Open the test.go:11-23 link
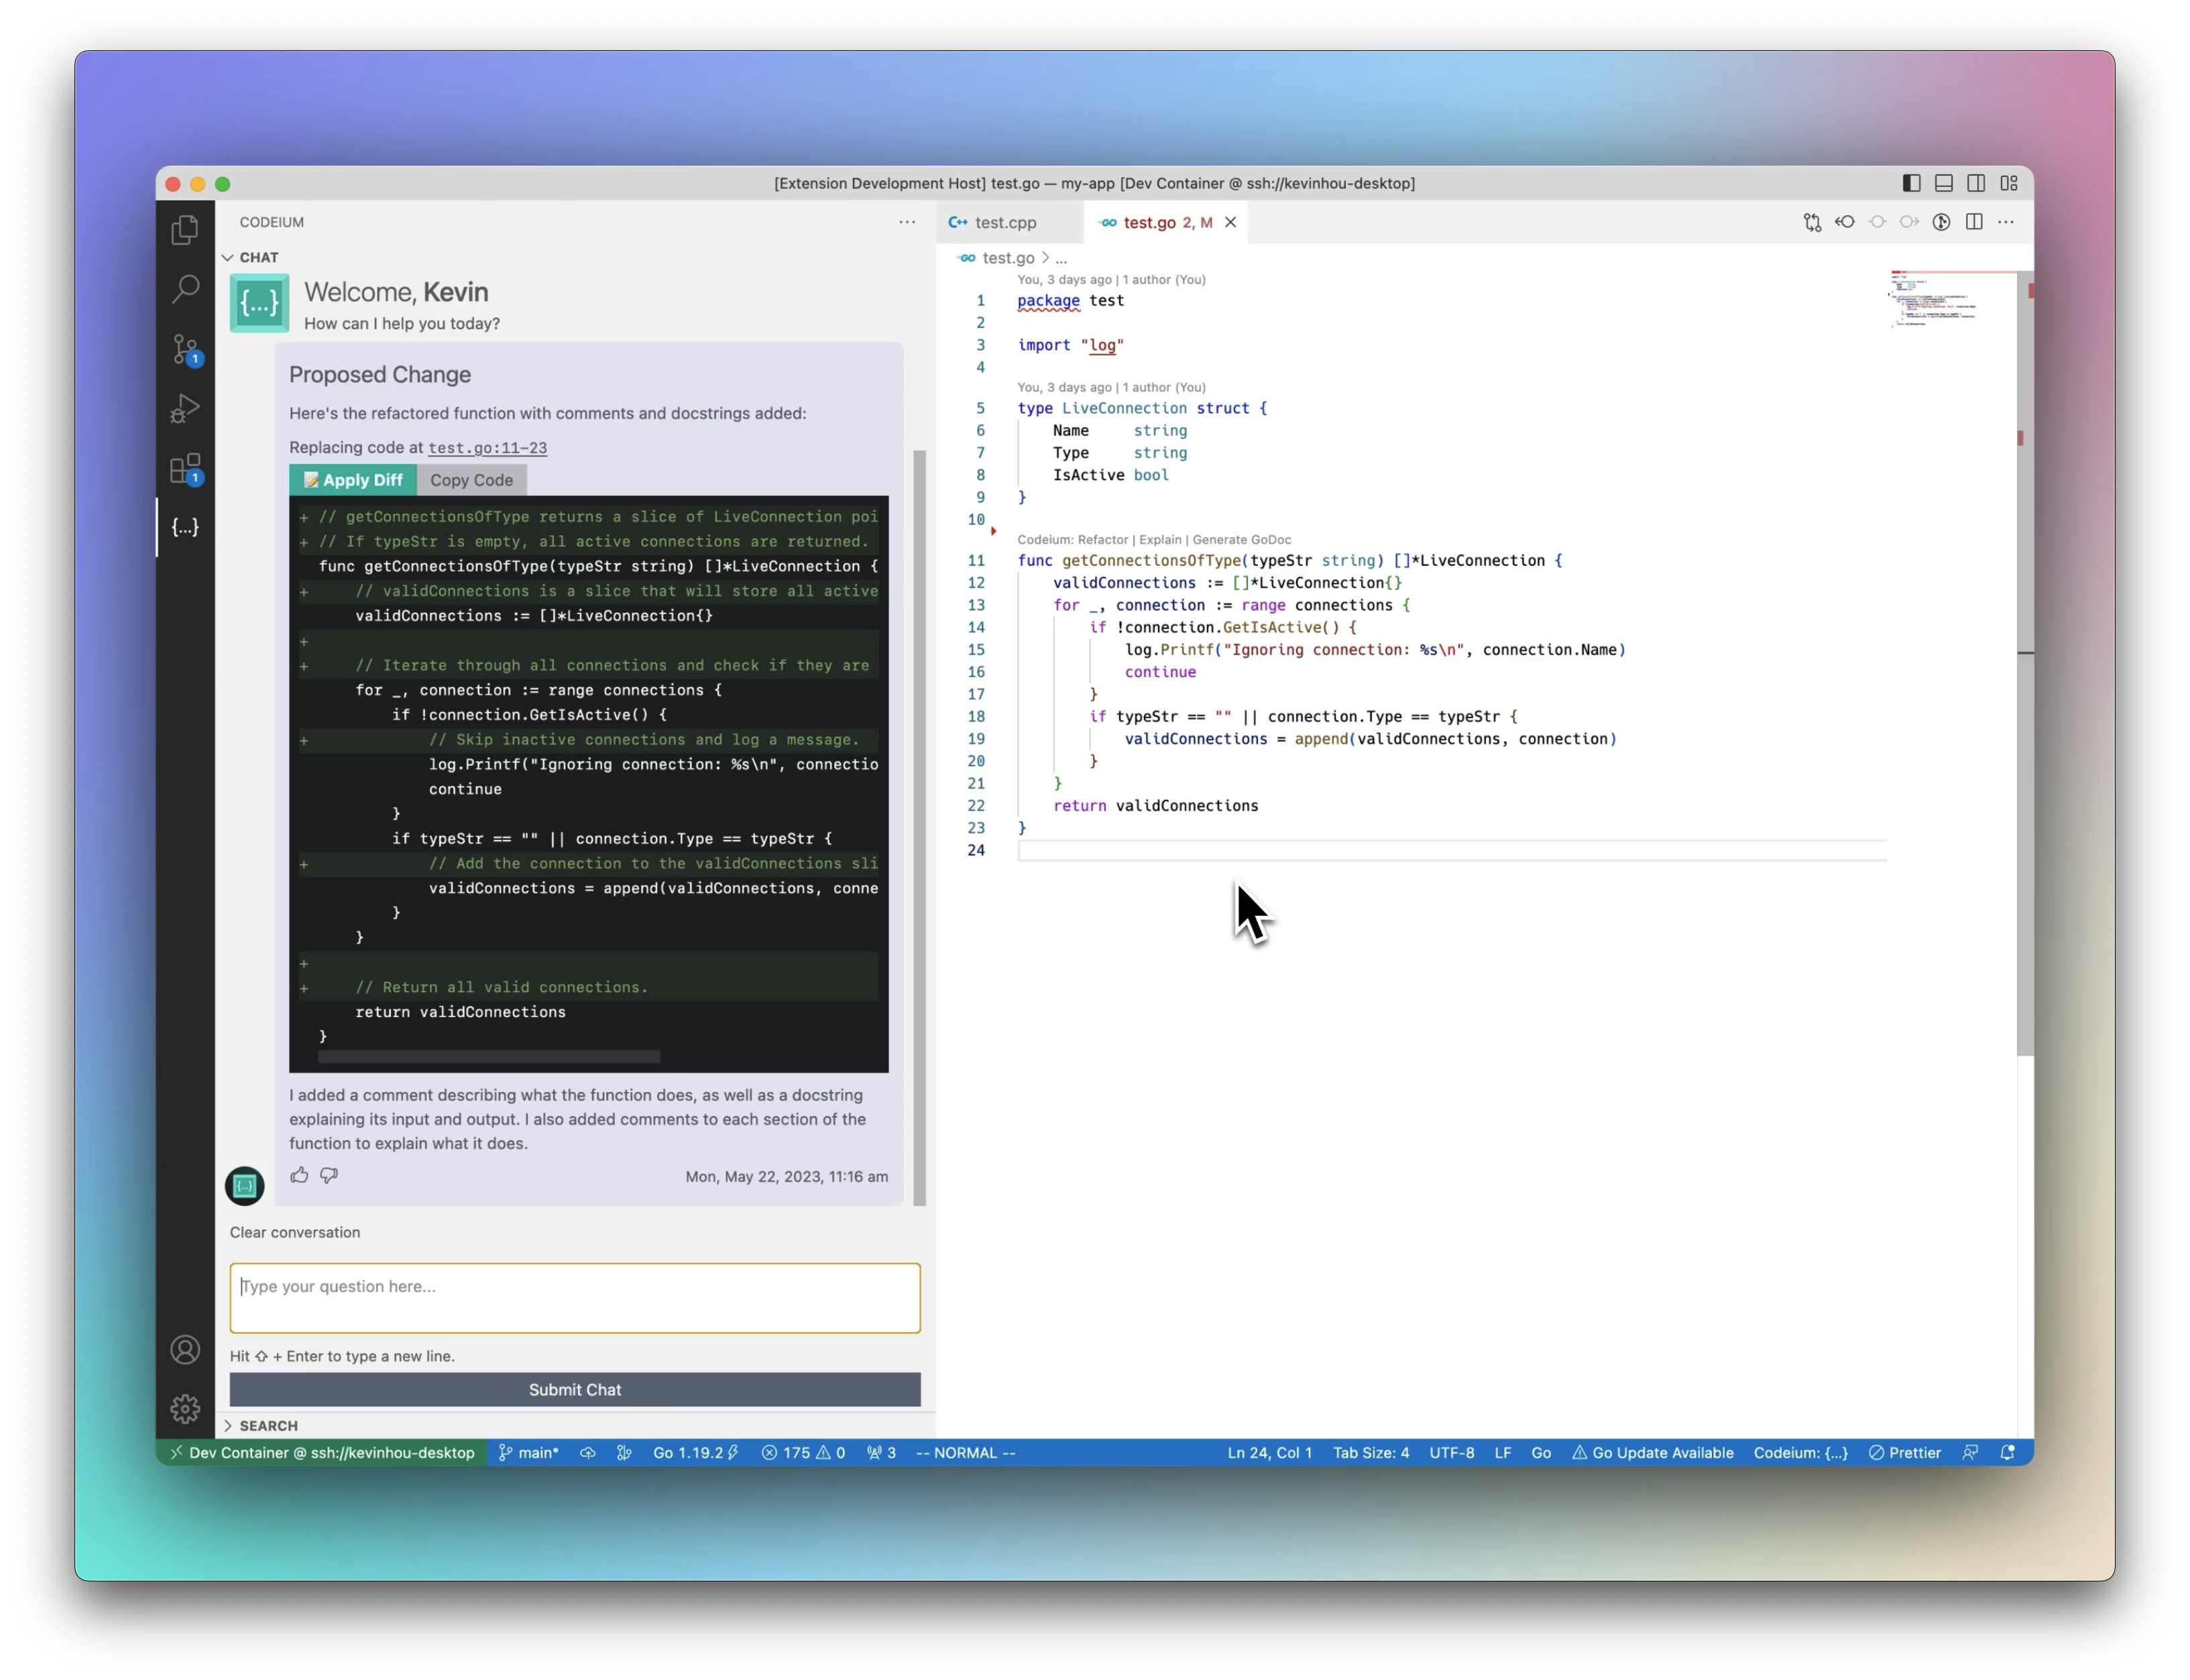The width and height of the screenshot is (2190, 1680). pos(487,448)
